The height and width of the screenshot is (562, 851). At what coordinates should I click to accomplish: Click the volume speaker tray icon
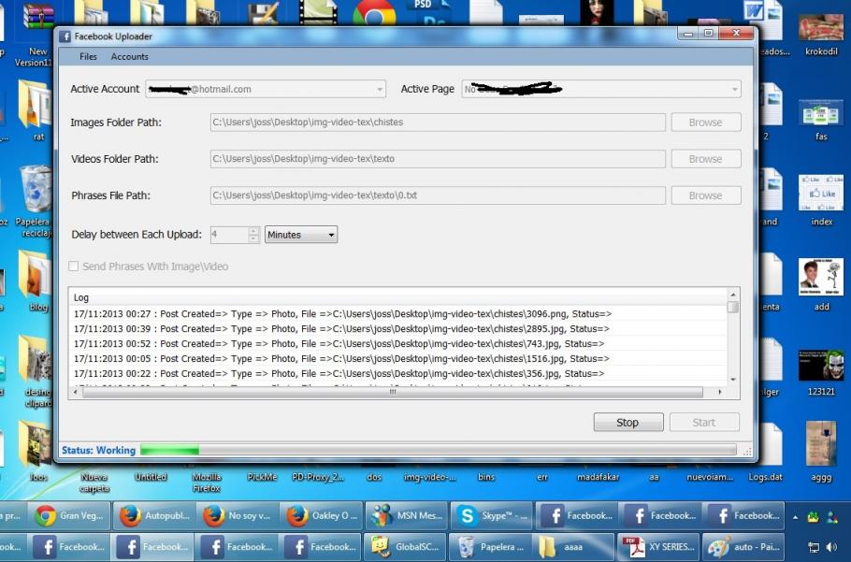tap(832, 547)
